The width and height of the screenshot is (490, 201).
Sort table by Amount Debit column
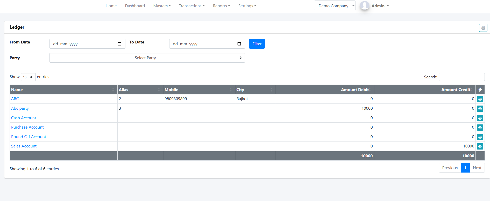click(354, 90)
